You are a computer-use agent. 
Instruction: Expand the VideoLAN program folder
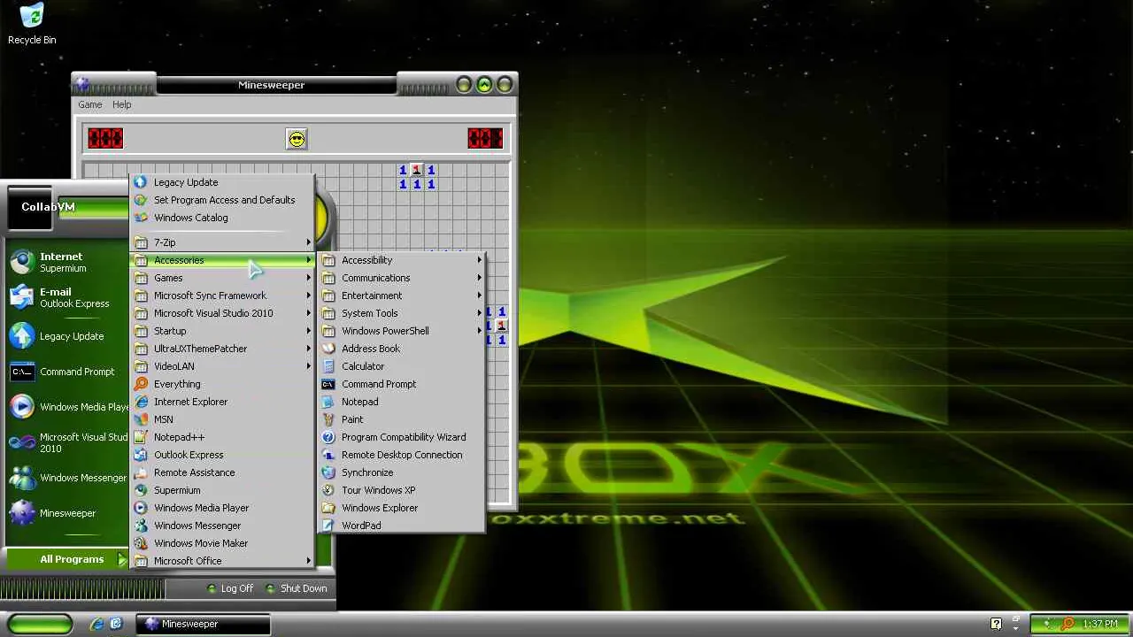click(222, 366)
